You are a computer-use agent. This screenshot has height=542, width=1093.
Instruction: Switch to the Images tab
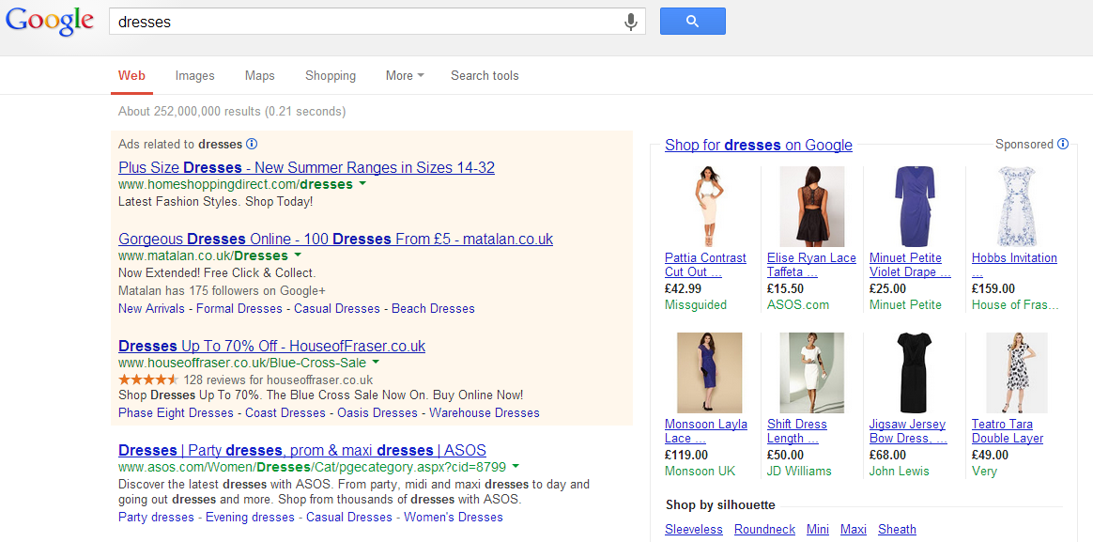(x=195, y=75)
